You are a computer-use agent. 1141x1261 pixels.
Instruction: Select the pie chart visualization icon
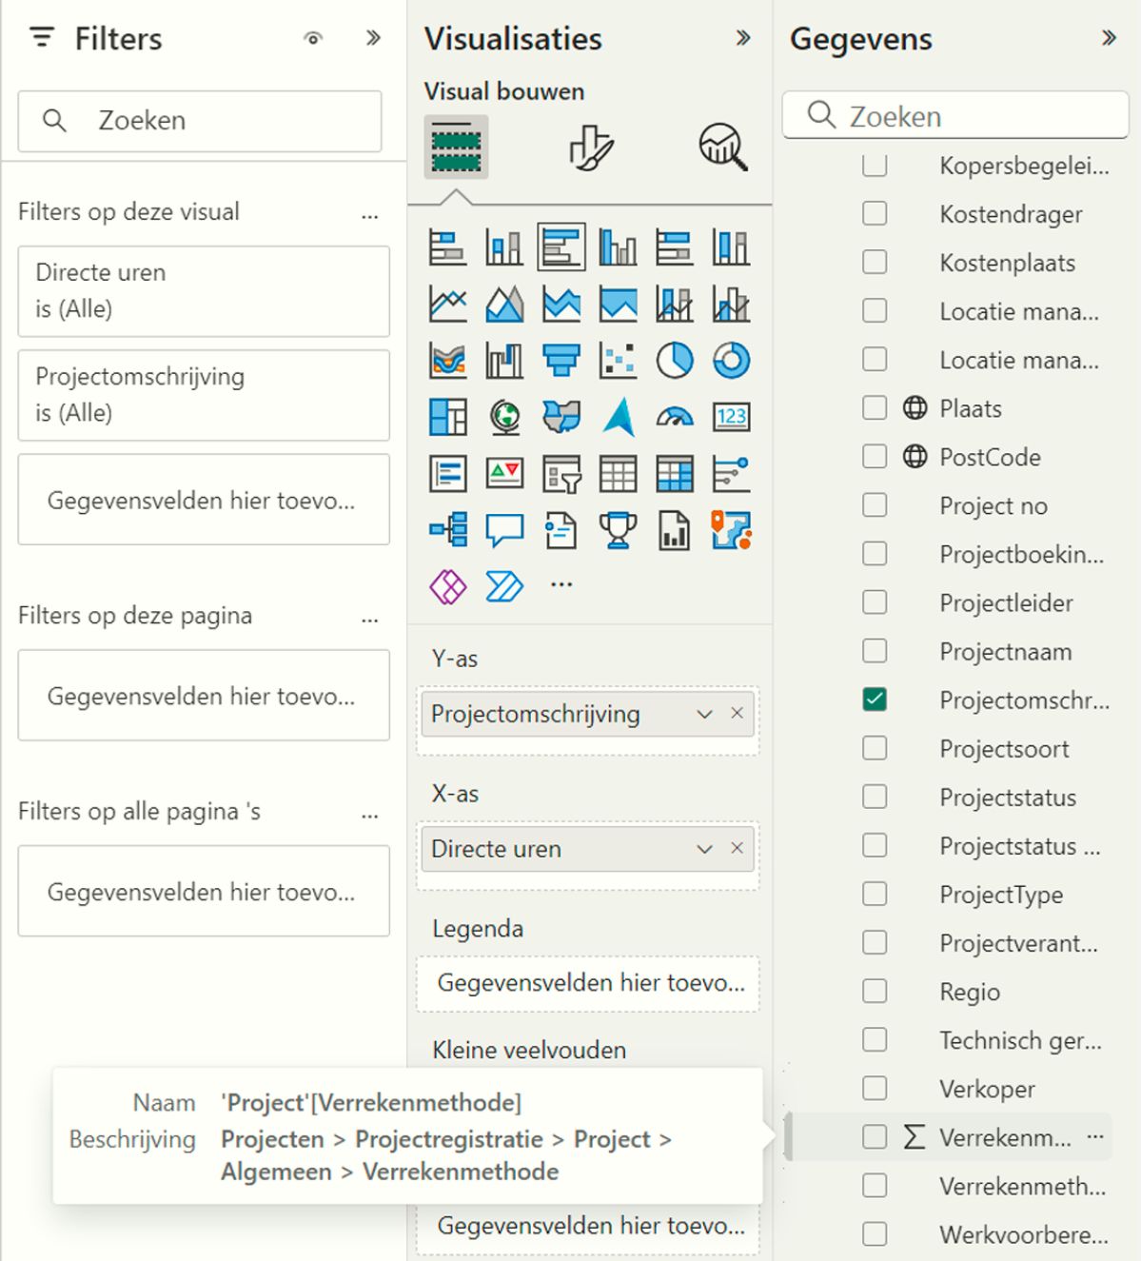click(675, 361)
